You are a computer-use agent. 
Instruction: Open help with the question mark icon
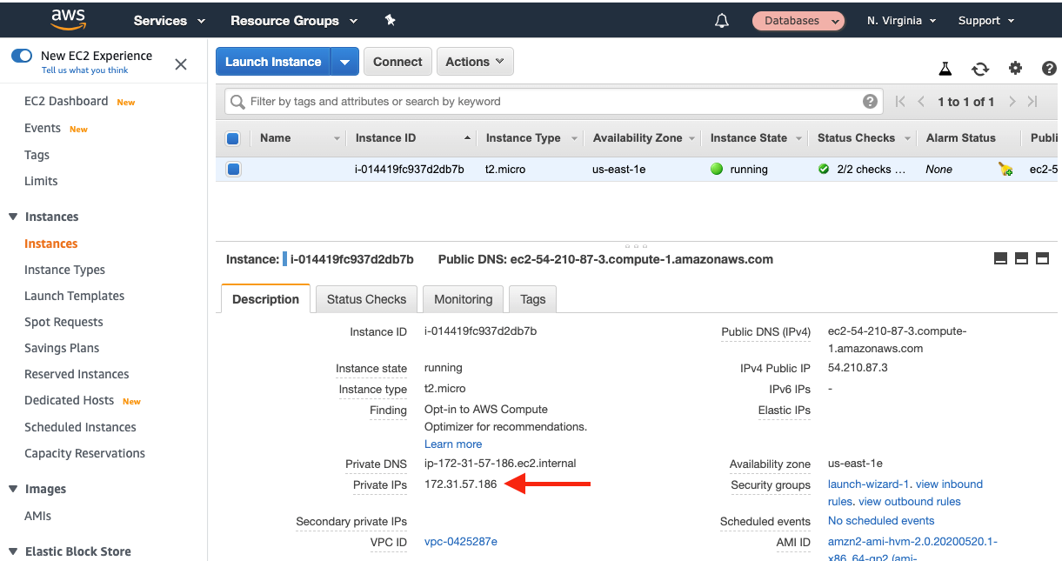click(x=1048, y=66)
